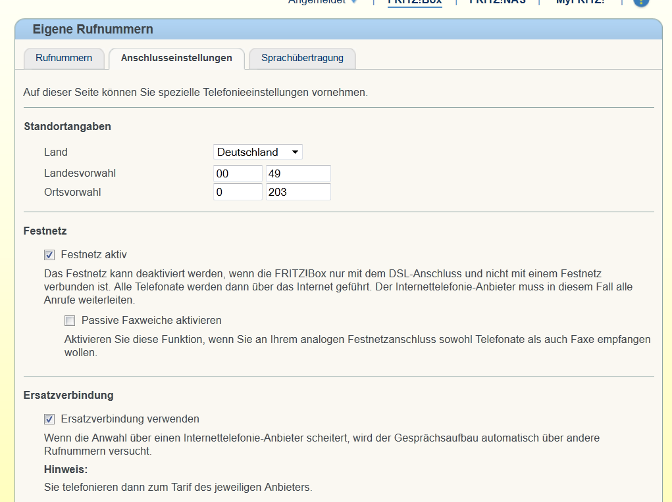This screenshot has width=672, height=502.
Task: Open the Angemeldet dropdown in the header
Action: [x=323, y=2]
